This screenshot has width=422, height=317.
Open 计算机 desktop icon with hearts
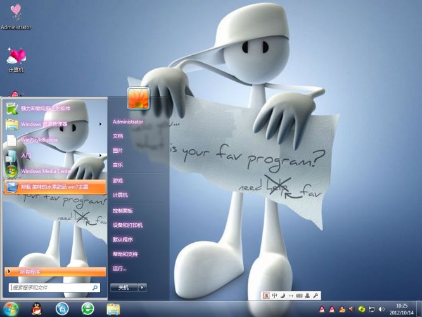[x=16, y=57]
